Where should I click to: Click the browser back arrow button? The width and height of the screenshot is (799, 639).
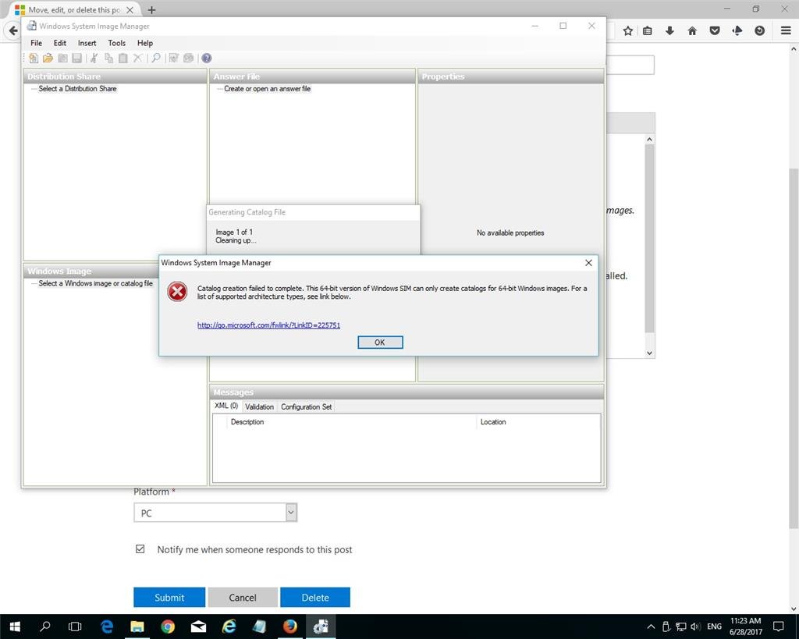(12, 30)
